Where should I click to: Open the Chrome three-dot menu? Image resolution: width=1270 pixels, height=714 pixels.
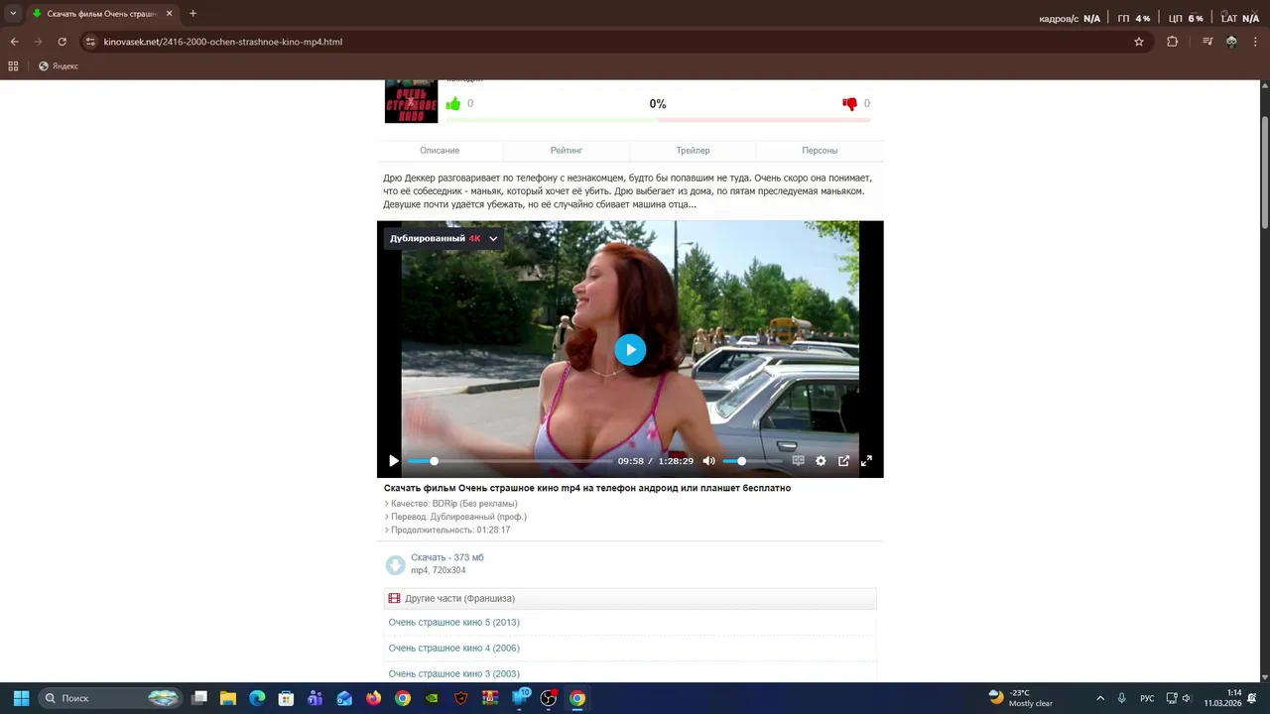coord(1255,42)
